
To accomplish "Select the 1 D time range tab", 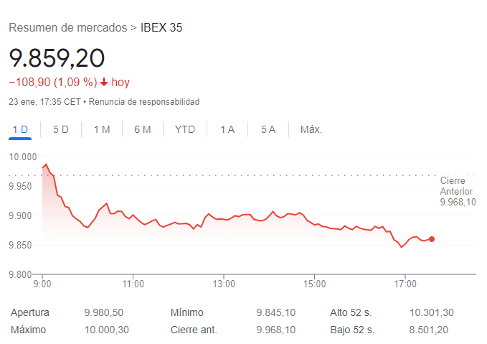I will tap(20, 129).
